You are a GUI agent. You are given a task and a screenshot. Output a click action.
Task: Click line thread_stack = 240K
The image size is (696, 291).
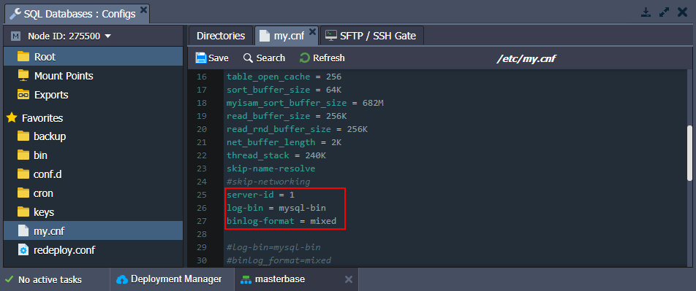[276, 155]
